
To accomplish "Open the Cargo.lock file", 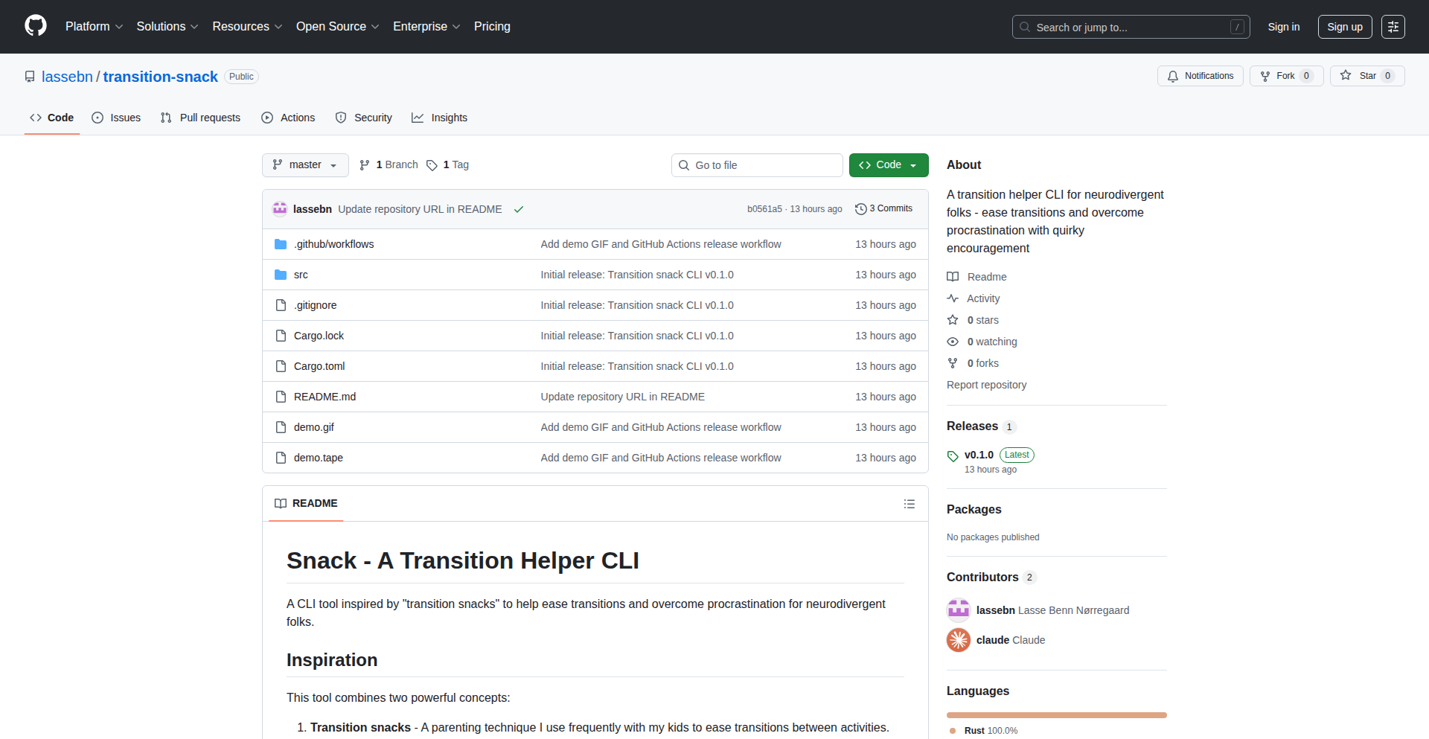I will click(319, 336).
